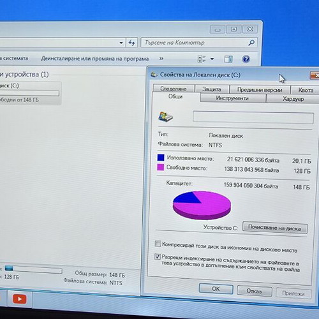319x319 pixels.
Task: Click the Почистване на диска button
Action: click(274, 228)
